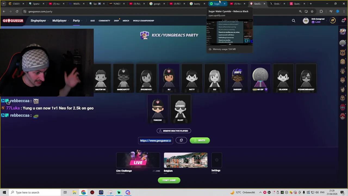Open World Championship nav link
This screenshot has height=196, width=348.
144,21
